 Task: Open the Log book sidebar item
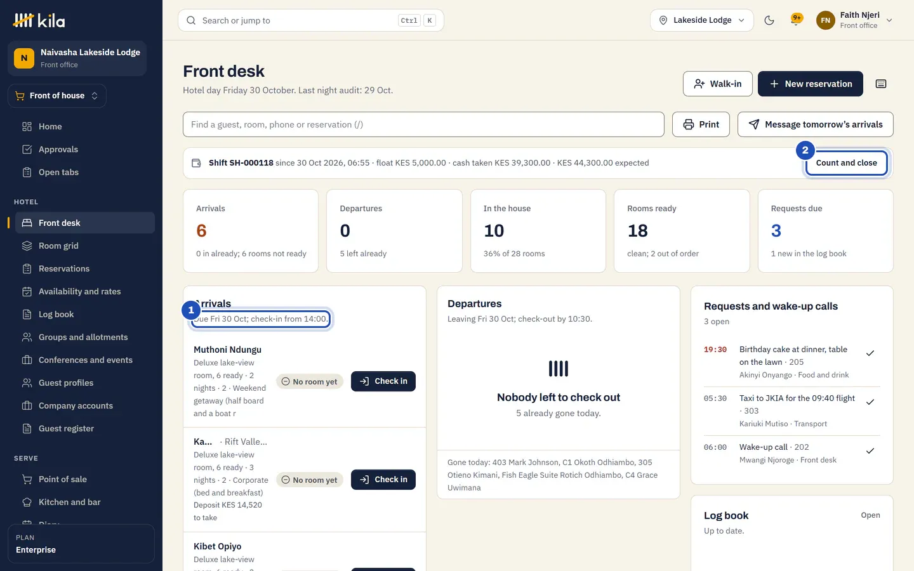[x=85, y=315]
